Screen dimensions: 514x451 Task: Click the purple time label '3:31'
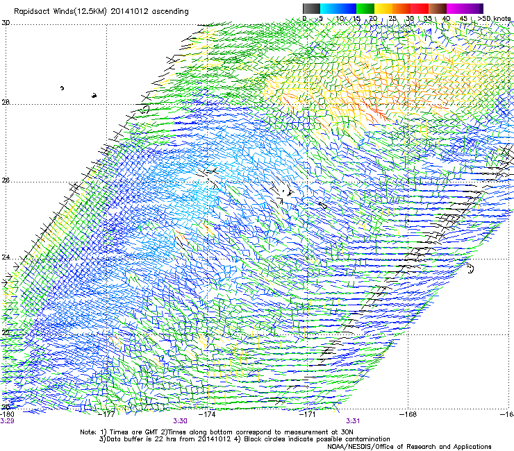[x=353, y=421]
